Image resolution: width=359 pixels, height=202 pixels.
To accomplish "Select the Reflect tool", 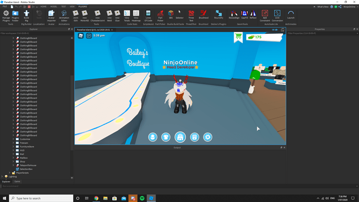I will 253,15.
